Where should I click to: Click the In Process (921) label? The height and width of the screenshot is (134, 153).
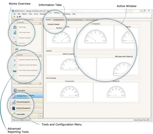(70, 81)
